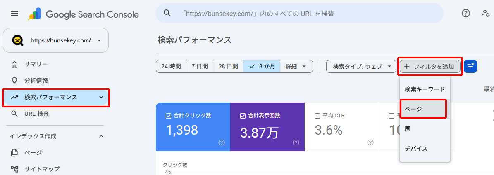The height and width of the screenshot is (175, 494).
Task: Open the help question mark icon
Action: point(465,13)
